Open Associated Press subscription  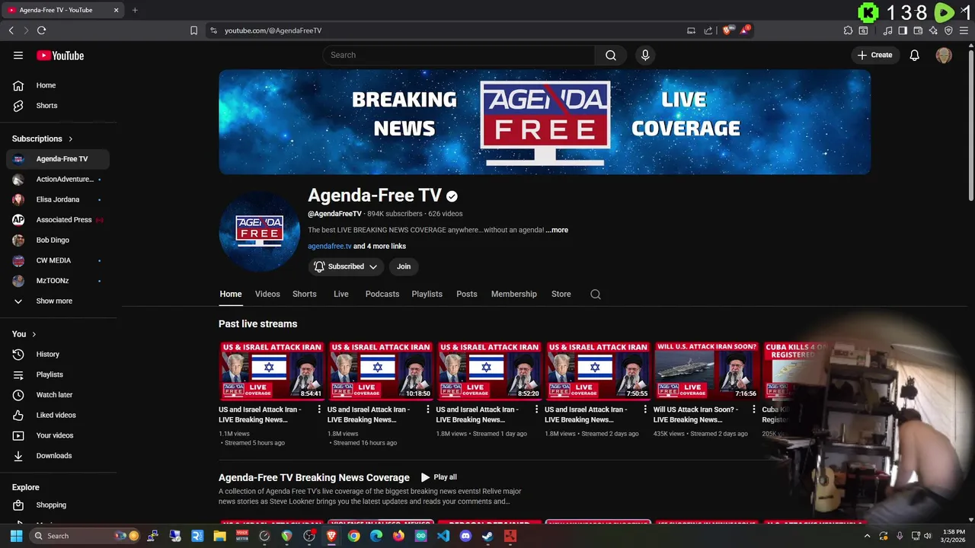pyautogui.click(x=58, y=220)
